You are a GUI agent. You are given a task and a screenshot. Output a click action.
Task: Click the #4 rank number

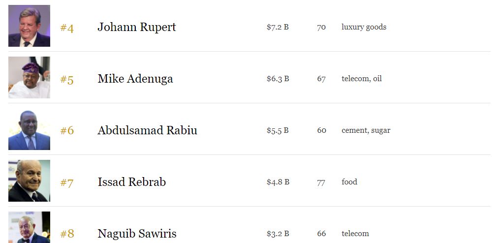[x=67, y=28]
